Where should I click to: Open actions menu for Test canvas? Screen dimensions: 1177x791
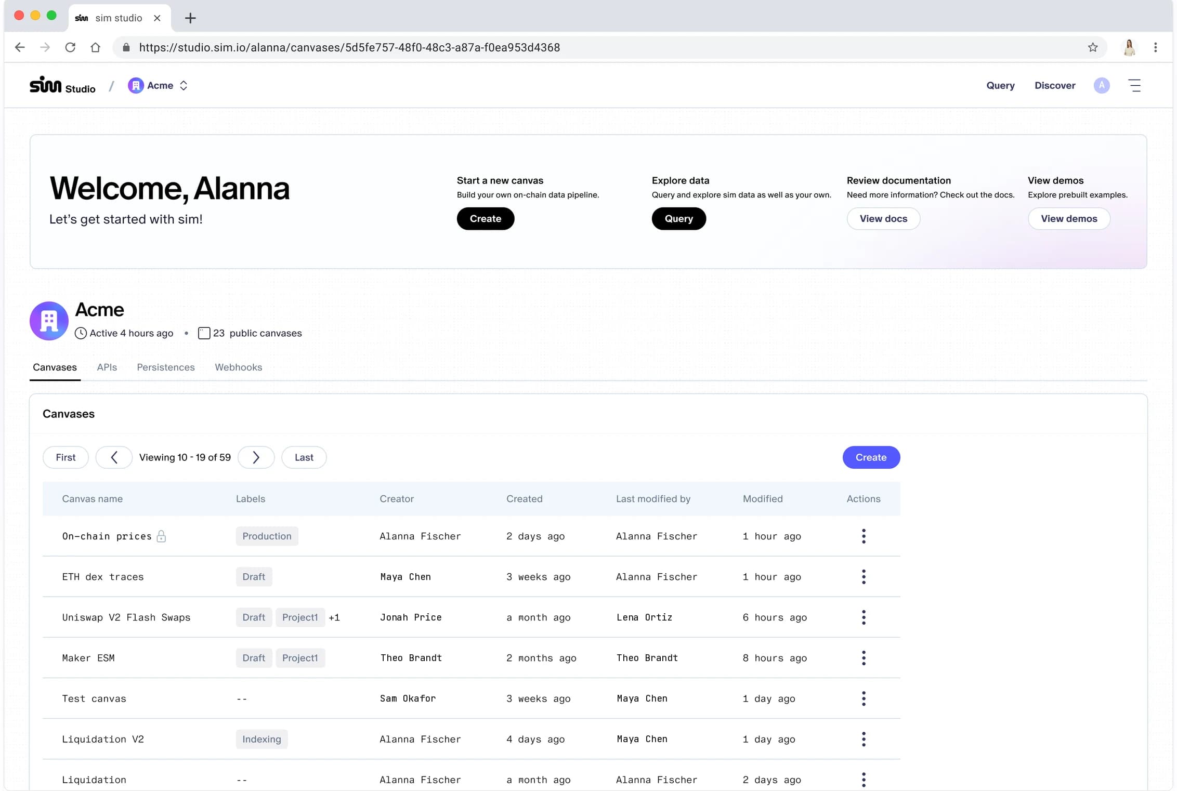[864, 698]
